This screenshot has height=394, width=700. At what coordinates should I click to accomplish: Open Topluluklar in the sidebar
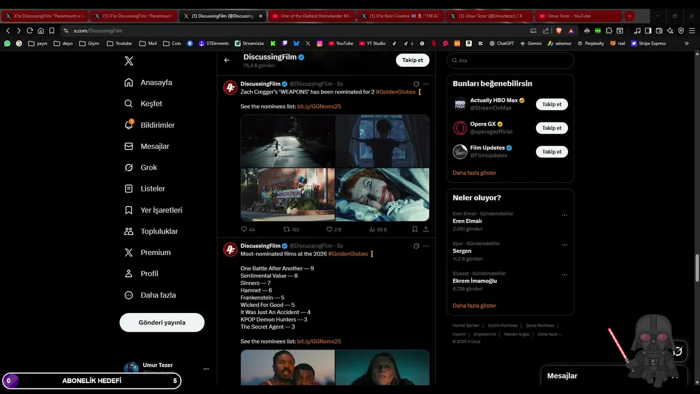151,231
